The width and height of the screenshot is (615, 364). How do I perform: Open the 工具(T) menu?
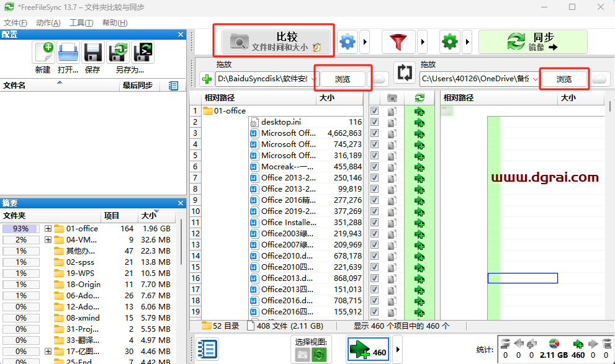point(81,23)
